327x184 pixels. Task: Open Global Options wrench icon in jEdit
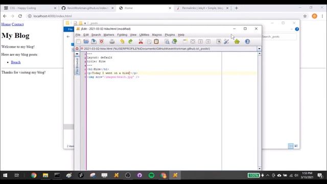click(x=226, y=41)
